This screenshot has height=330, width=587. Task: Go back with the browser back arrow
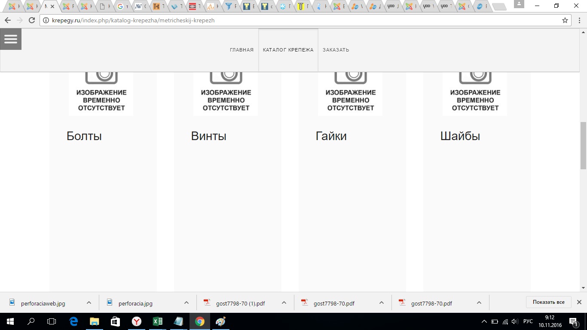click(x=8, y=20)
